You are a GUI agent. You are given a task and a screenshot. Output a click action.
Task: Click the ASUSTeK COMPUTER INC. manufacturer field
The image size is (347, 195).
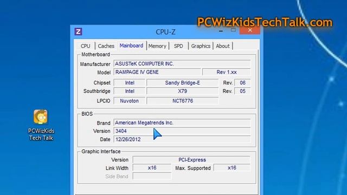(x=182, y=64)
